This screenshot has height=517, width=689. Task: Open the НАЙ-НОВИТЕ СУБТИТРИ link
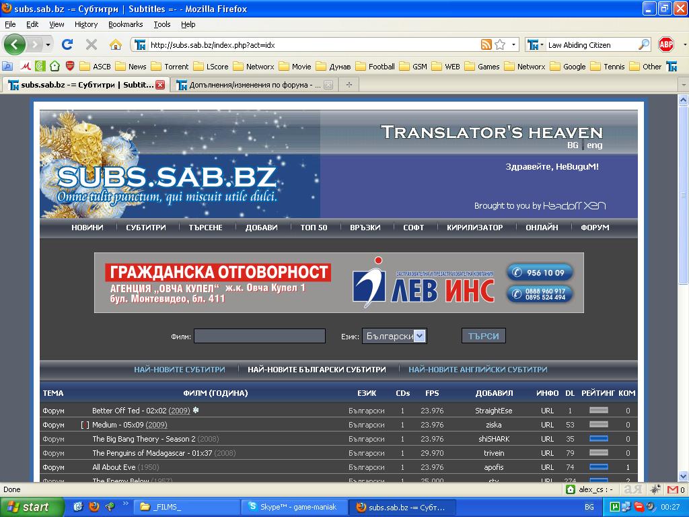coord(179,370)
